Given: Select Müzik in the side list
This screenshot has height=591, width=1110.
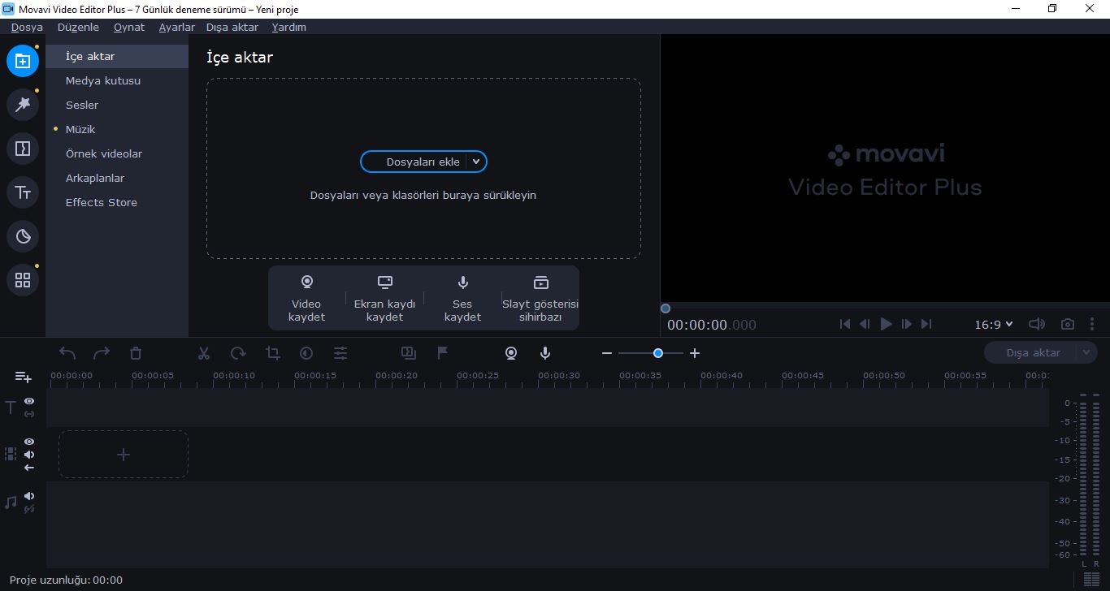Looking at the screenshot, I should click(x=117, y=129).
